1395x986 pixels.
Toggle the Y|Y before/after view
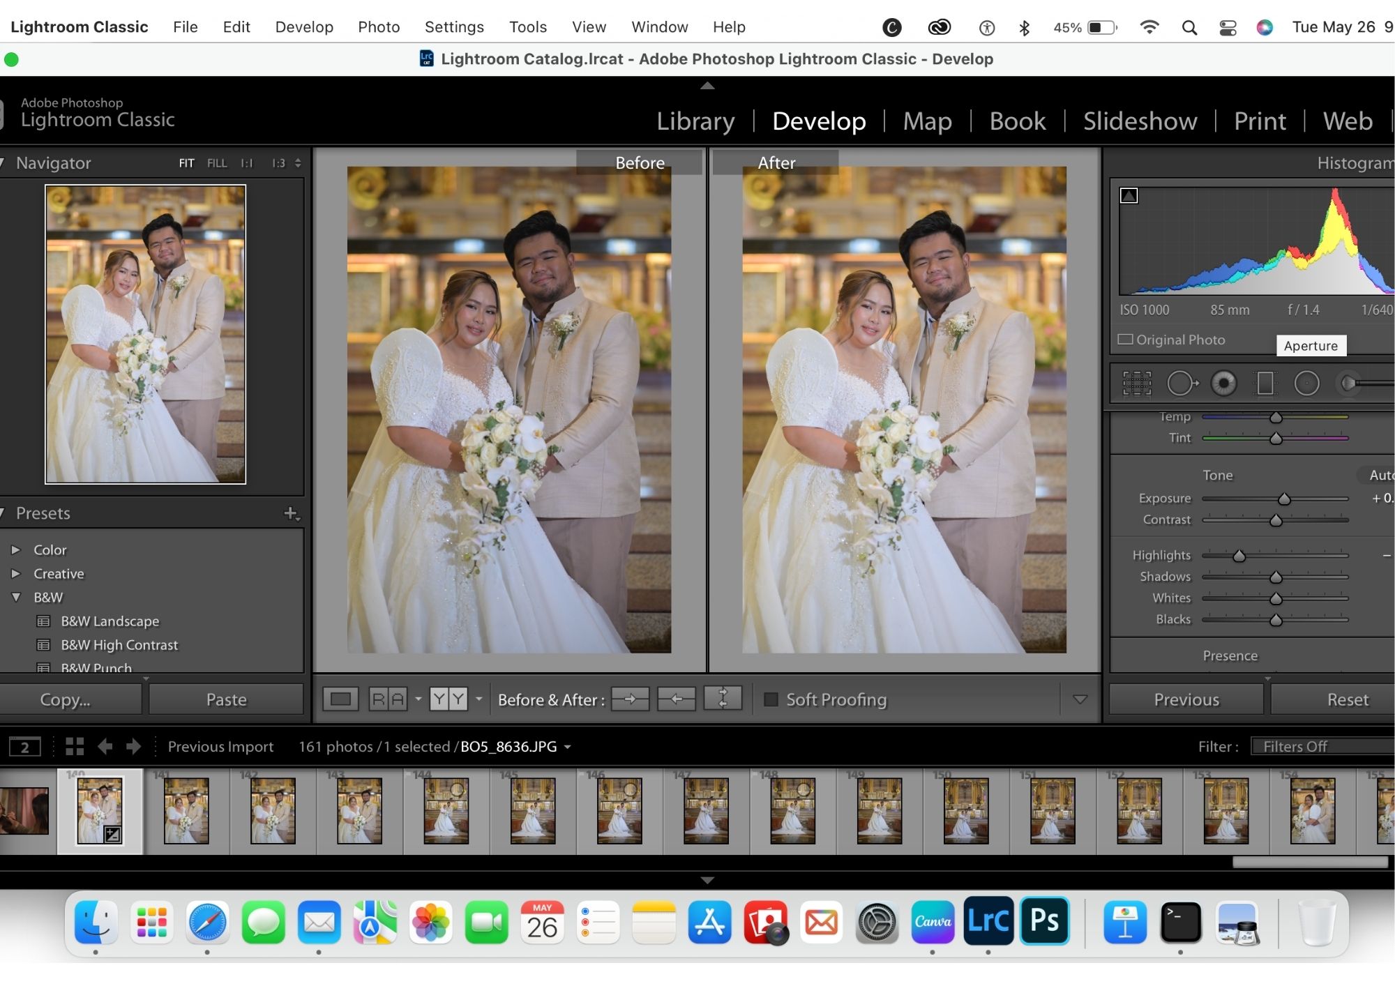coord(448,699)
